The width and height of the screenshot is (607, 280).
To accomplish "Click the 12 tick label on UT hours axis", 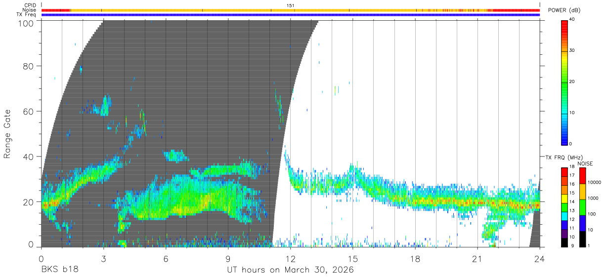I will (291, 258).
